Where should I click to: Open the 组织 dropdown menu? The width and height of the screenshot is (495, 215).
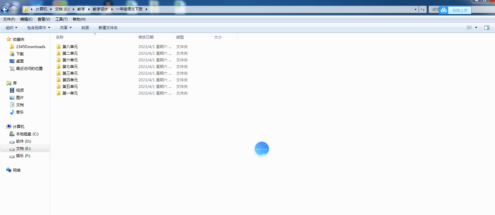pos(11,28)
